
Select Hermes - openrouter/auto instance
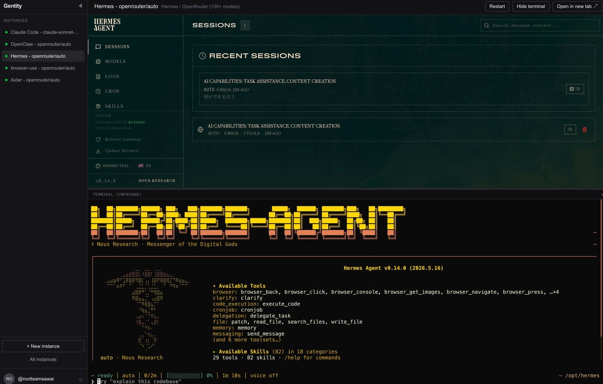click(x=43, y=56)
